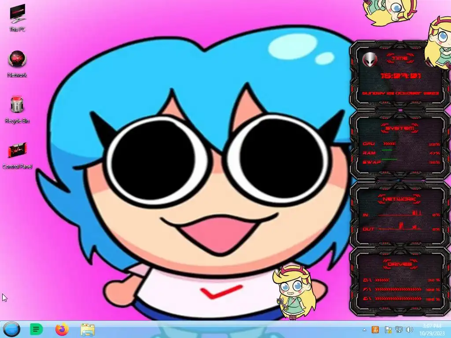Click the DRIVES header on the widget
The height and width of the screenshot is (338, 451).
400,264
